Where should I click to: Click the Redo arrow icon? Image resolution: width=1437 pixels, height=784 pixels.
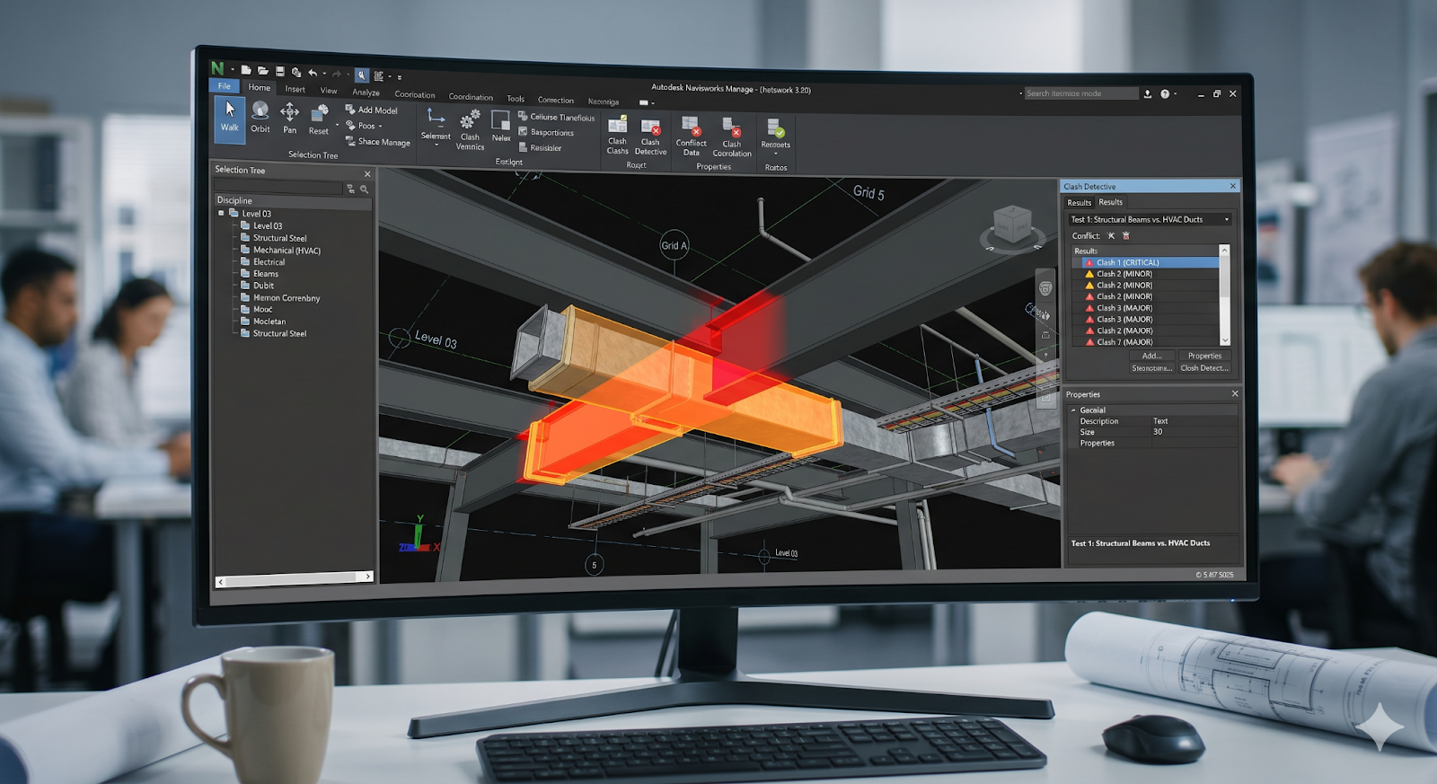[x=337, y=74]
